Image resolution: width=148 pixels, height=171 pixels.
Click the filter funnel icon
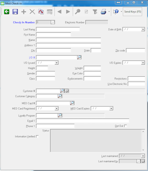[95, 12]
